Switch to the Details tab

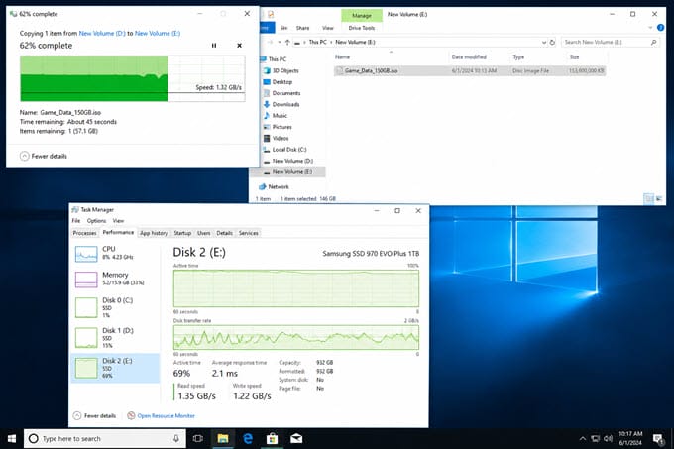pyautogui.click(x=224, y=233)
